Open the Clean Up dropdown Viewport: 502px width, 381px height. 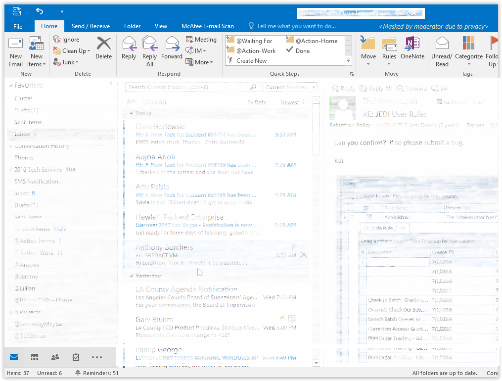[x=72, y=50]
